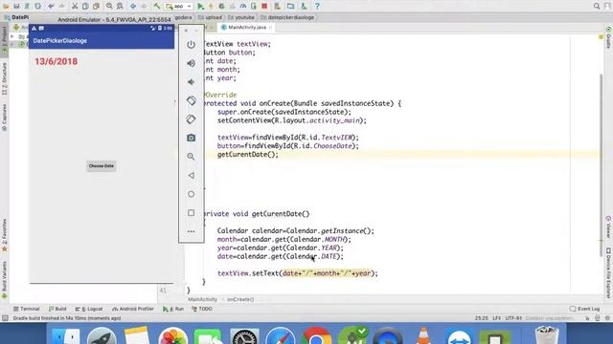Click the Copy icon in toolbar

coord(85,6)
